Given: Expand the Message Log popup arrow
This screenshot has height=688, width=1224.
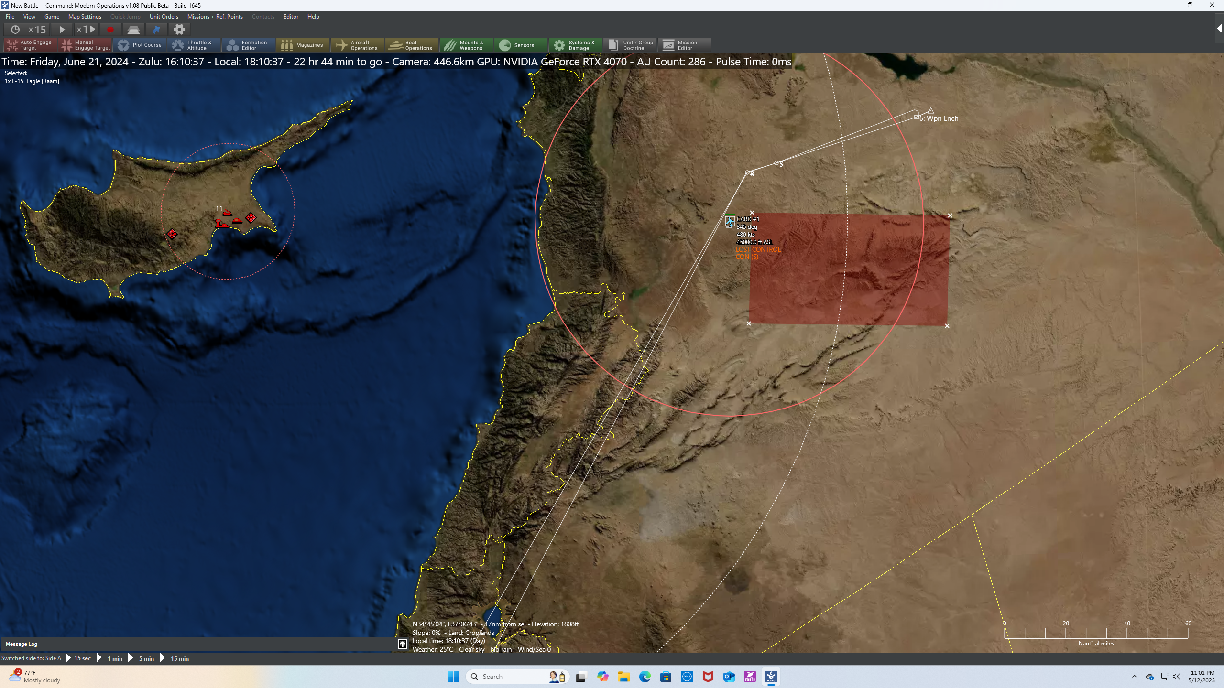Looking at the screenshot, I should (403, 644).
